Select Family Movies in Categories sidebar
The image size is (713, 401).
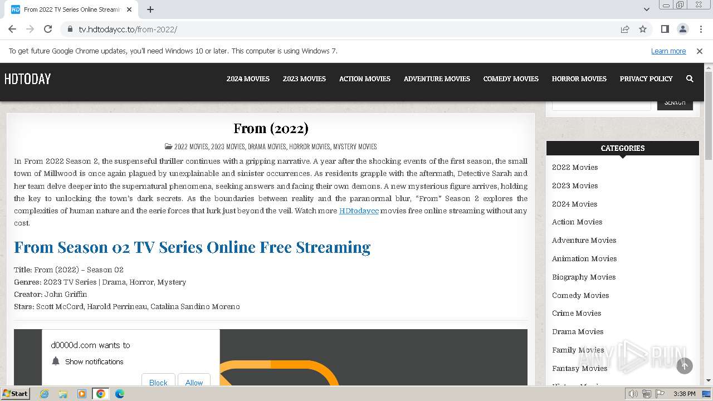[578, 350]
